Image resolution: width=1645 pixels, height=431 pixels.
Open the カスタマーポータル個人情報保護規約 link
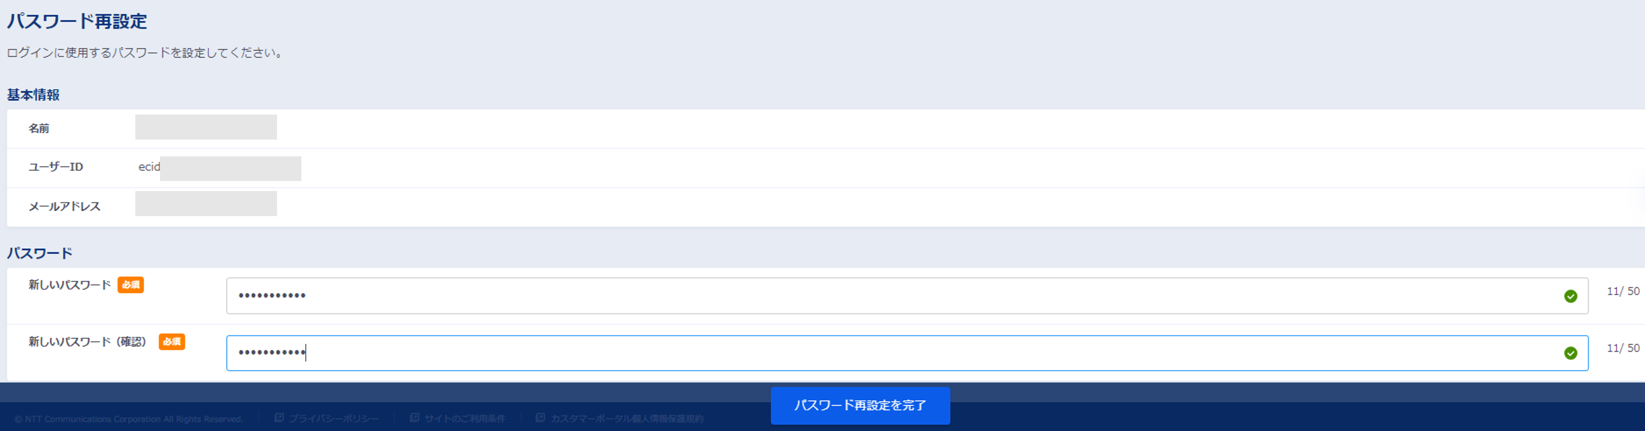(627, 419)
